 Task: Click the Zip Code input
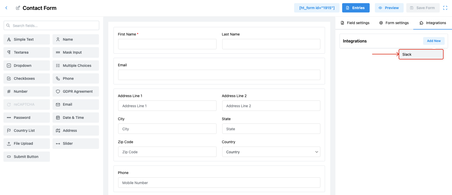point(167,152)
